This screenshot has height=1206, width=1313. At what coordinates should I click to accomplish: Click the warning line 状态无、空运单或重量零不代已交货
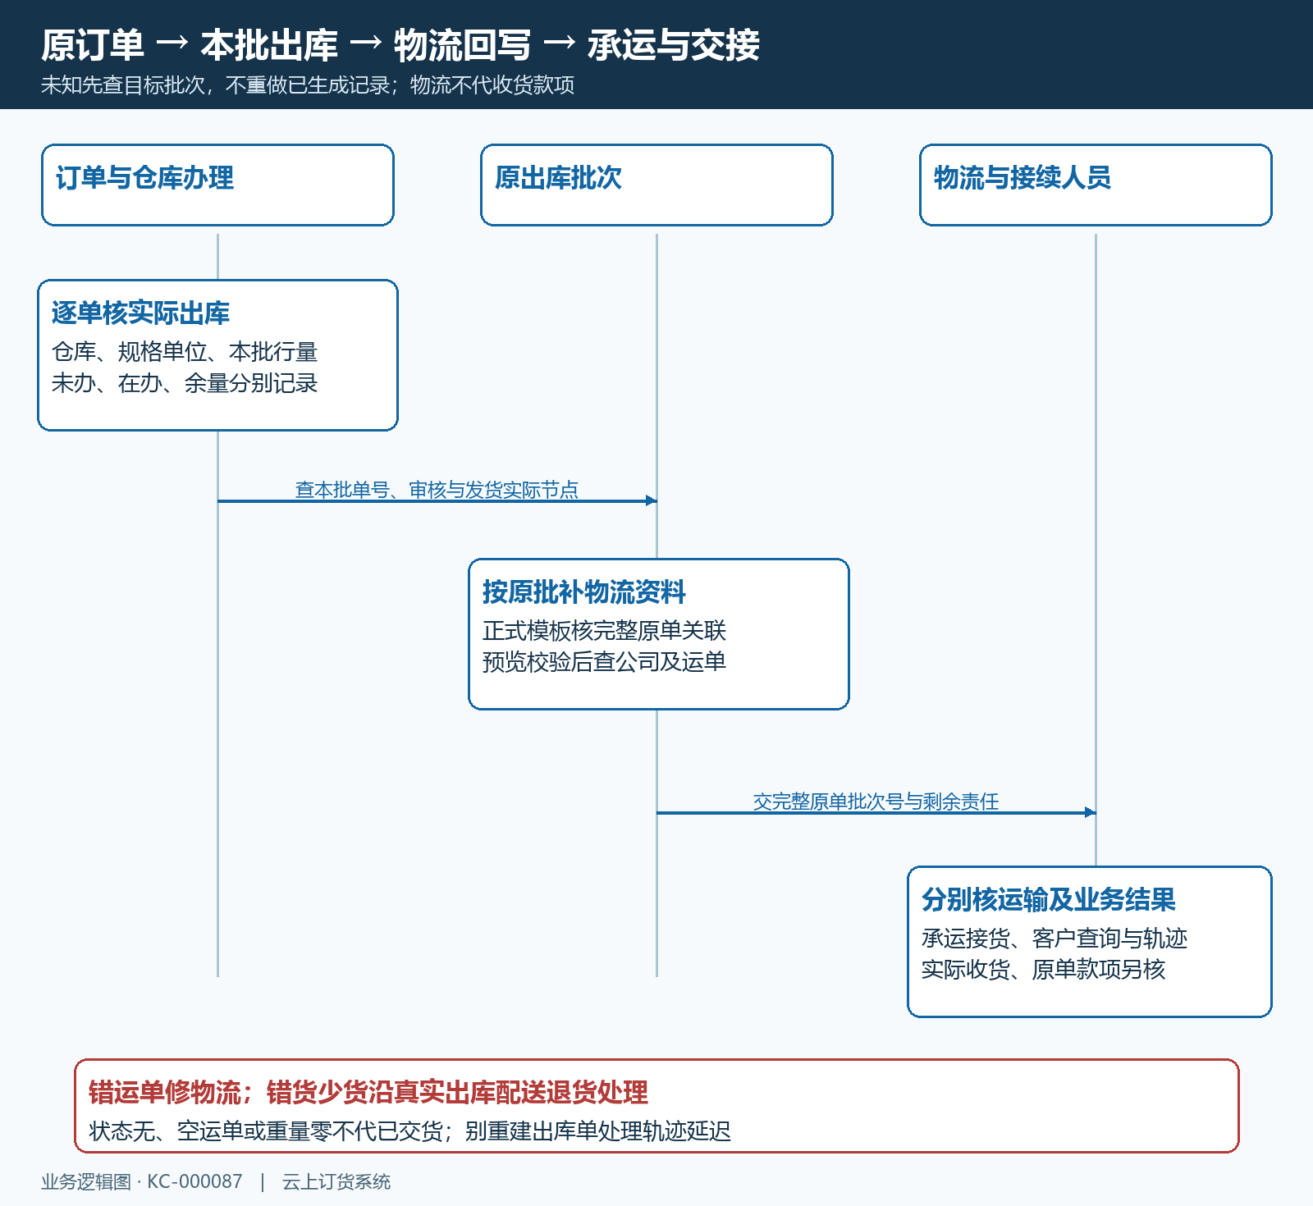266,1131
